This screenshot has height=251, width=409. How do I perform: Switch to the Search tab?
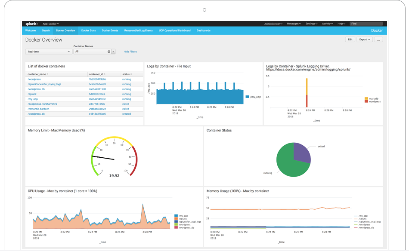pos(46,31)
